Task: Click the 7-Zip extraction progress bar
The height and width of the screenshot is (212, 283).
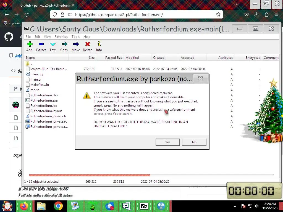Action: [151, 175]
